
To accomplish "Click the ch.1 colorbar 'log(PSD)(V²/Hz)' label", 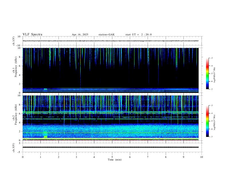I will coord(215,75).
